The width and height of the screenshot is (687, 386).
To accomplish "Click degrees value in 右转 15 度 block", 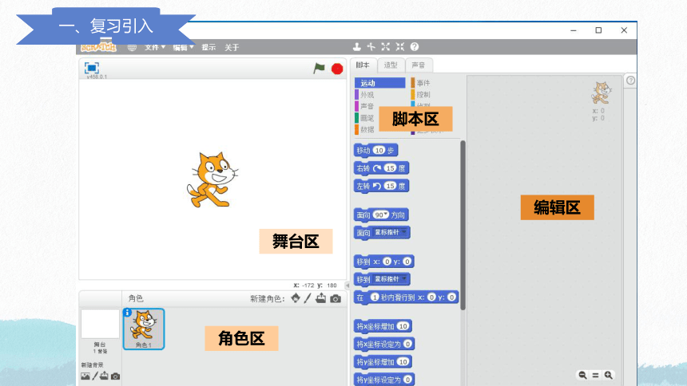I will point(391,168).
